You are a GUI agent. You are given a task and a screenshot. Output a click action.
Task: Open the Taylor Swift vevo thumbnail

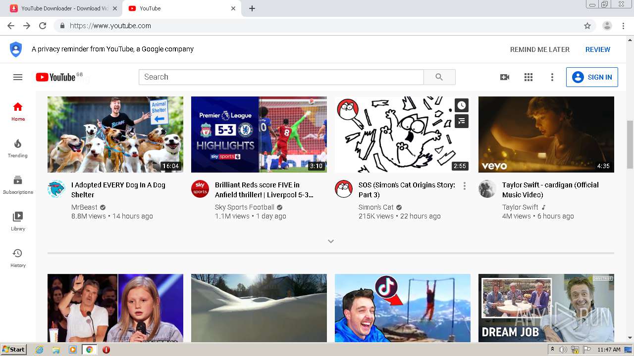coord(546,134)
